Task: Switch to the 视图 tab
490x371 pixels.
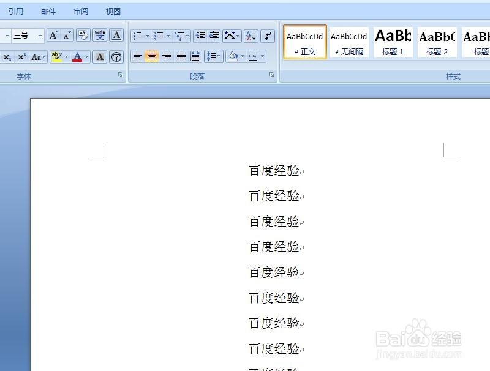Action: [113, 12]
